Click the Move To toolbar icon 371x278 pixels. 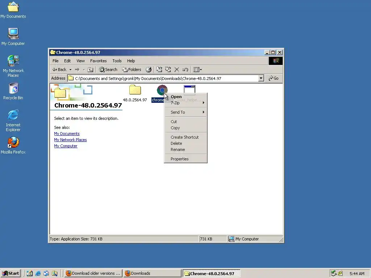159,69
